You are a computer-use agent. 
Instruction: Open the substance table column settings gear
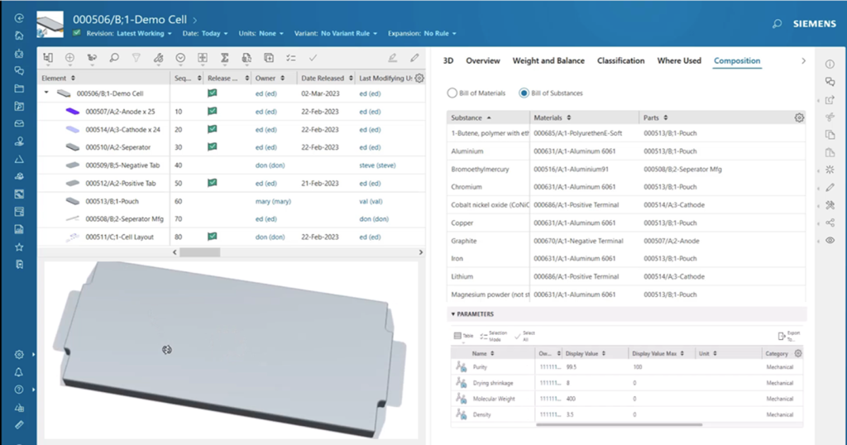[x=799, y=118]
